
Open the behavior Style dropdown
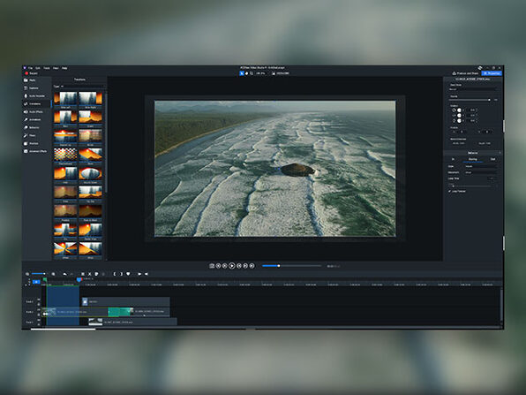(480, 166)
